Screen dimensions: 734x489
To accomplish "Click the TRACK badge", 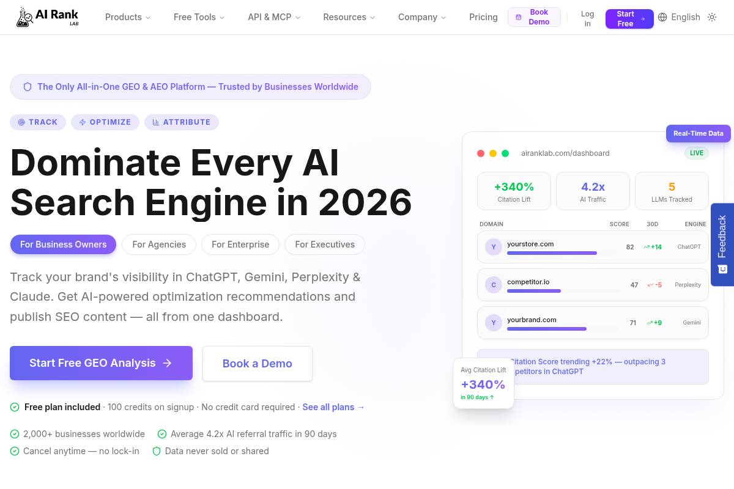I will click(x=37, y=122).
